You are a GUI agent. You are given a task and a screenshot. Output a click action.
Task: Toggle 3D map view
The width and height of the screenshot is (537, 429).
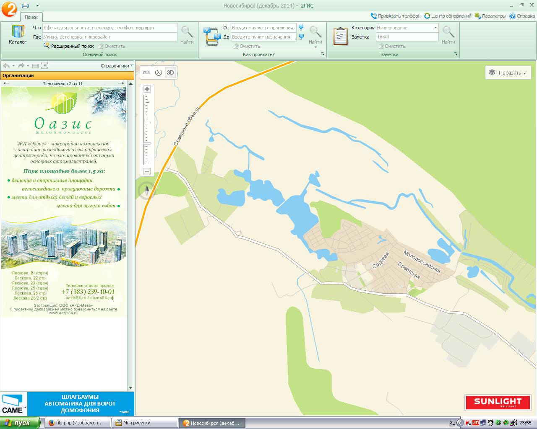[170, 72]
